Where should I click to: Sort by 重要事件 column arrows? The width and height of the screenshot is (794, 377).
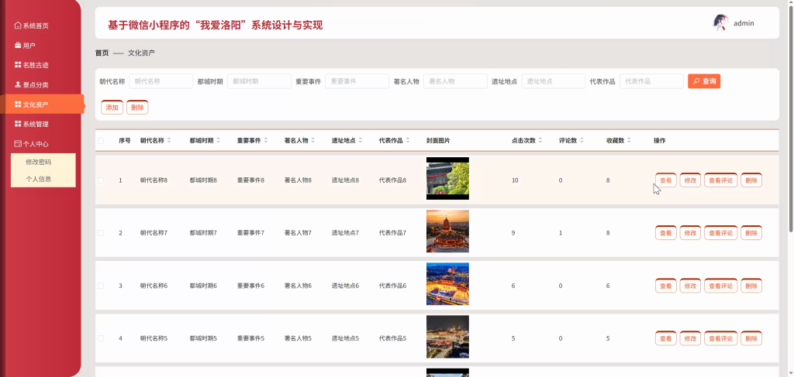[266, 140]
